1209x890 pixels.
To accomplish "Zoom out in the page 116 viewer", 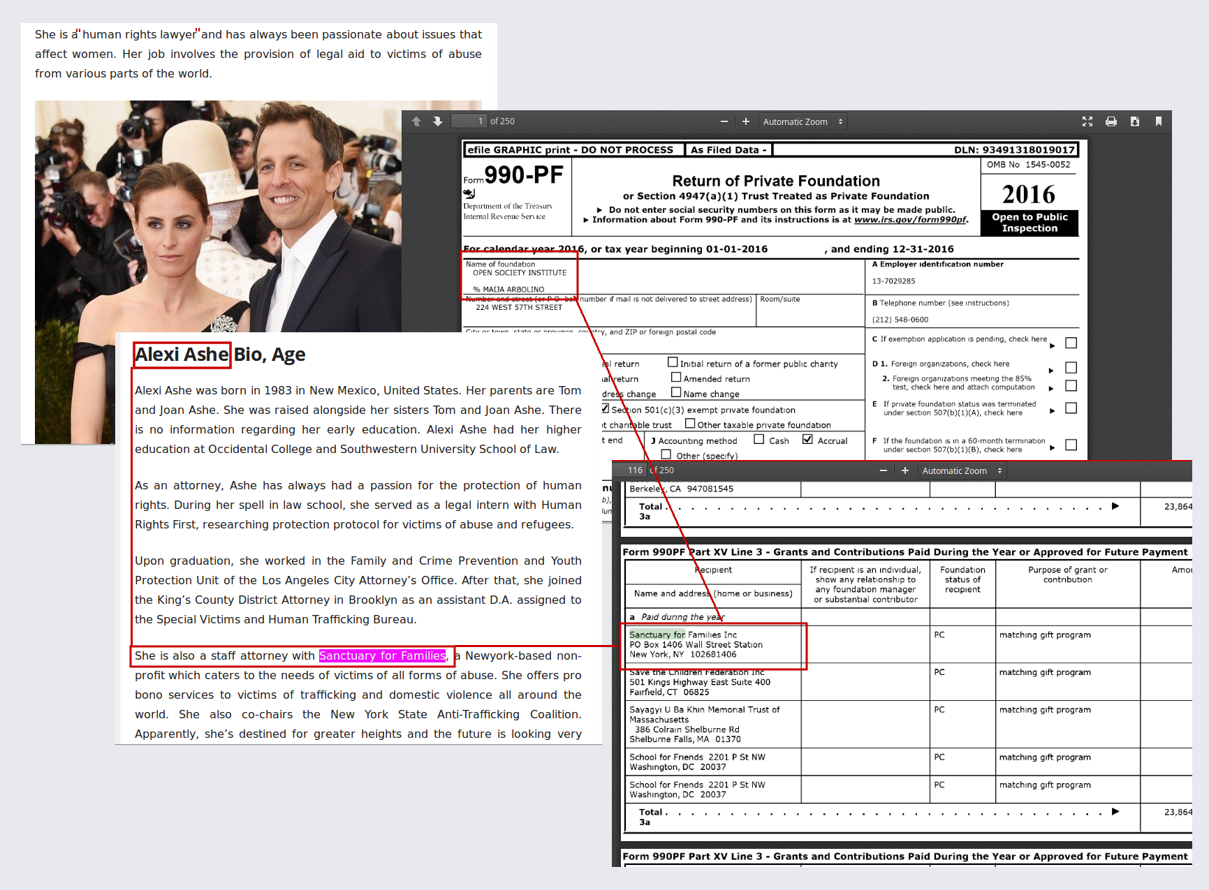I will pyautogui.click(x=884, y=470).
